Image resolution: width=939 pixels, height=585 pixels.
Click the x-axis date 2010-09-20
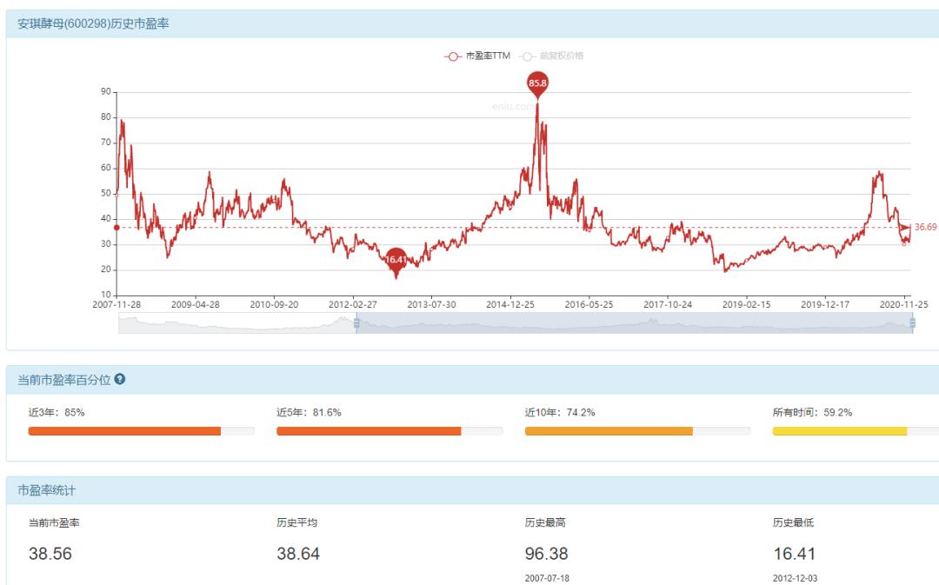274,304
